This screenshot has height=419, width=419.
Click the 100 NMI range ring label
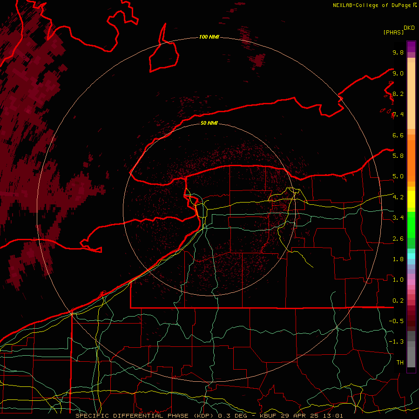pyautogui.click(x=209, y=37)
